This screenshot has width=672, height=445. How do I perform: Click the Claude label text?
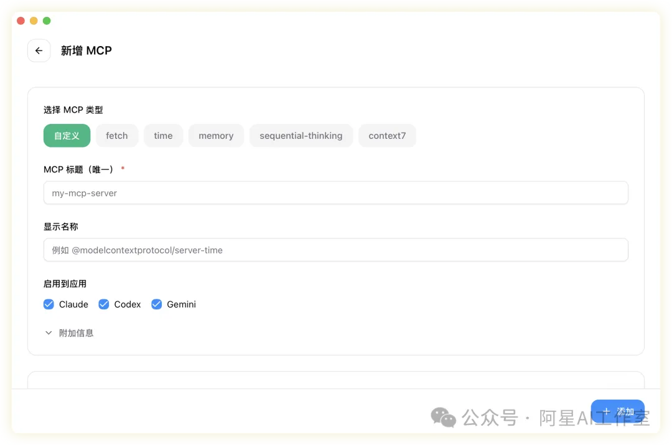73,304
